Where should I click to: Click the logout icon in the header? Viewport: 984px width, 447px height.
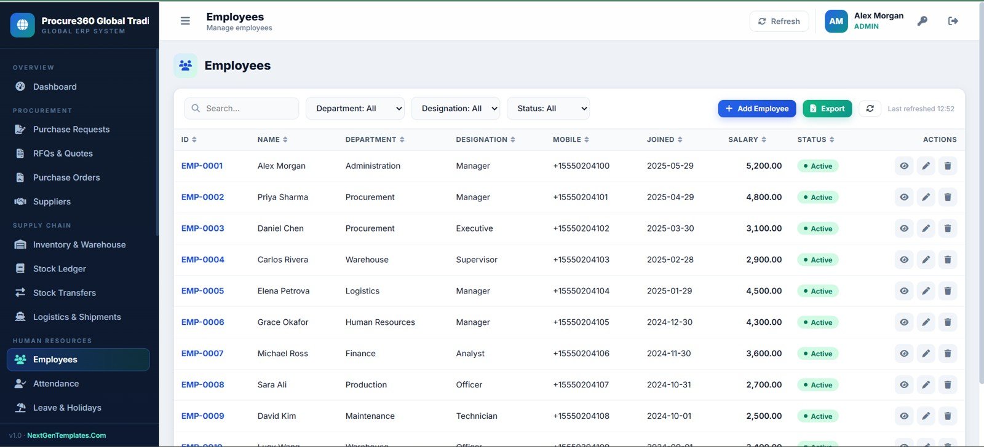(953, 21)
